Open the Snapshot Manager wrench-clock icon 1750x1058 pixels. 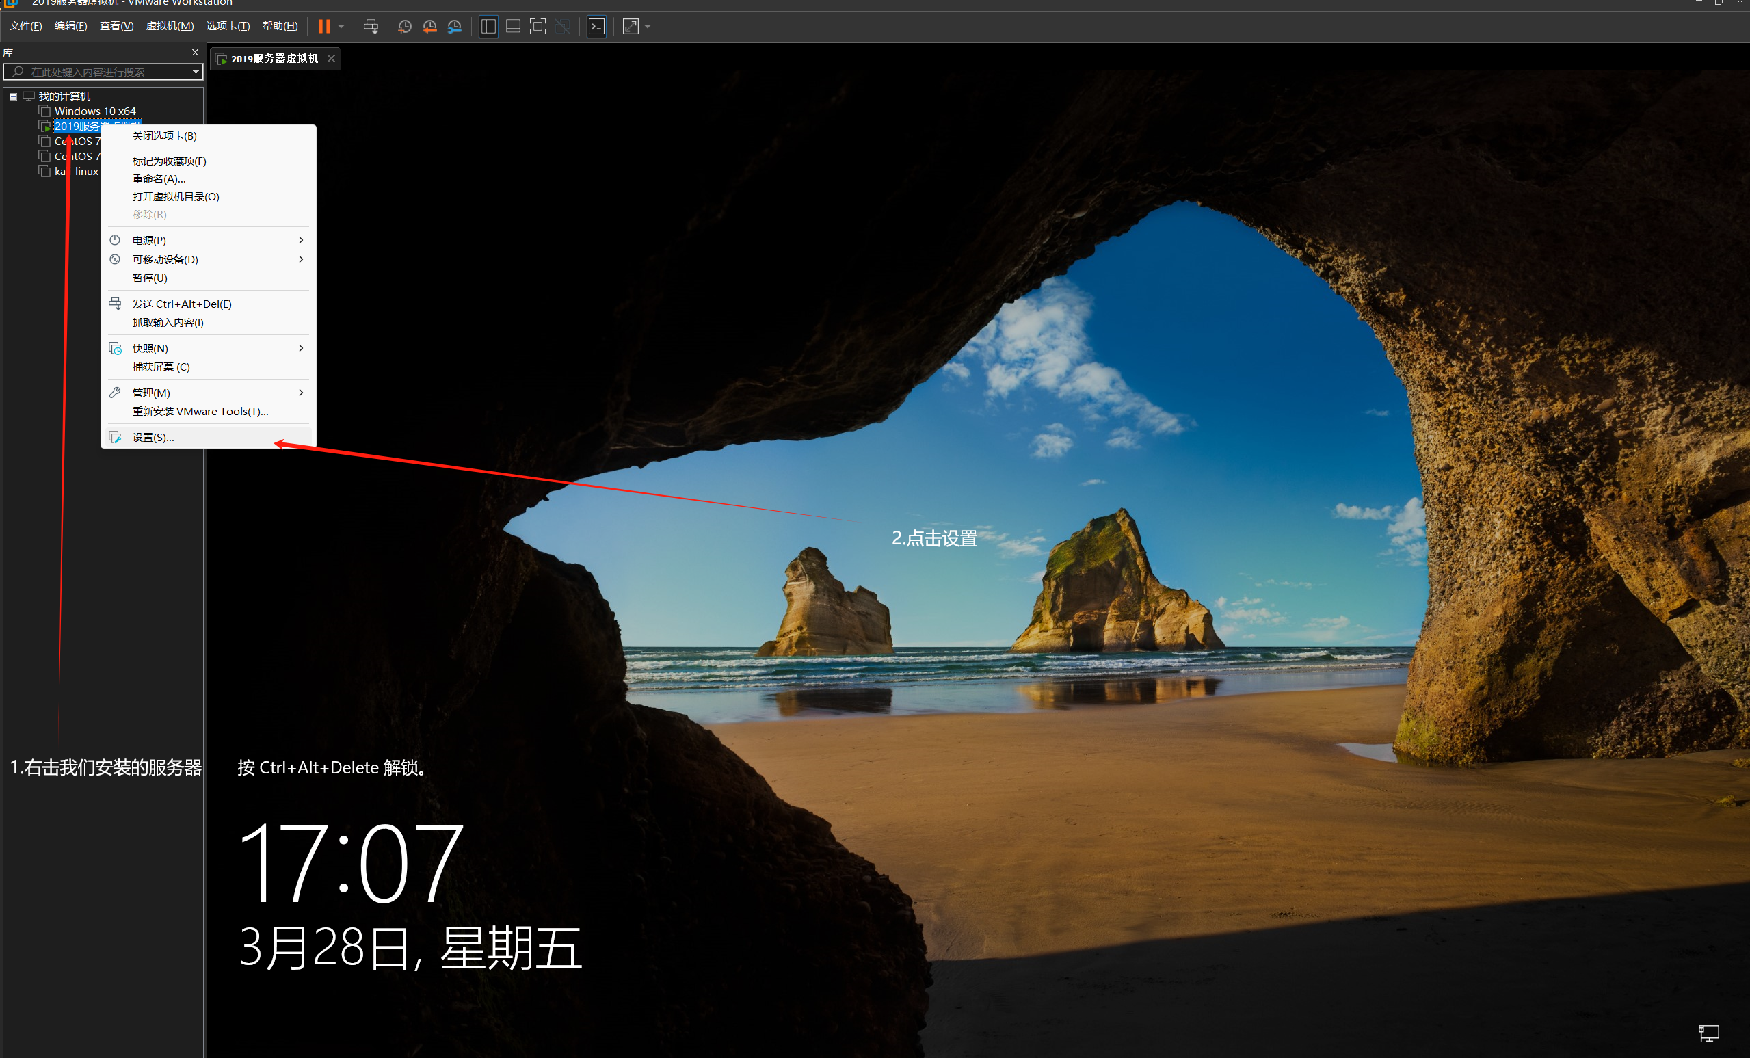(455, 27)
